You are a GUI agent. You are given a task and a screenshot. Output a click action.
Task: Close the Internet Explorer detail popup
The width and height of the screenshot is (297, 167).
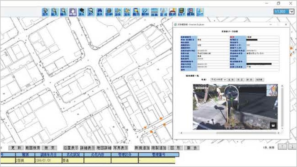286,24
